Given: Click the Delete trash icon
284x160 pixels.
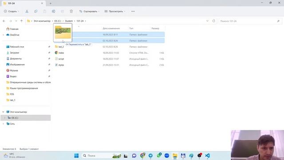Looking at the screenshot, I should click(71, 11).
